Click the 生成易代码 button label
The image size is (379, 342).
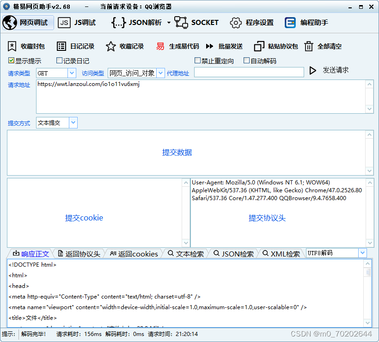[184, 46]
